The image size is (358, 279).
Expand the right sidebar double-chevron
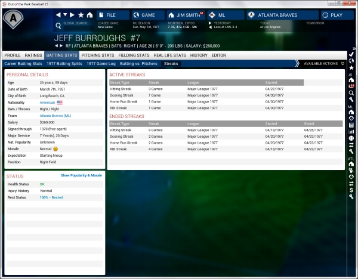click(x=354, y=49)
